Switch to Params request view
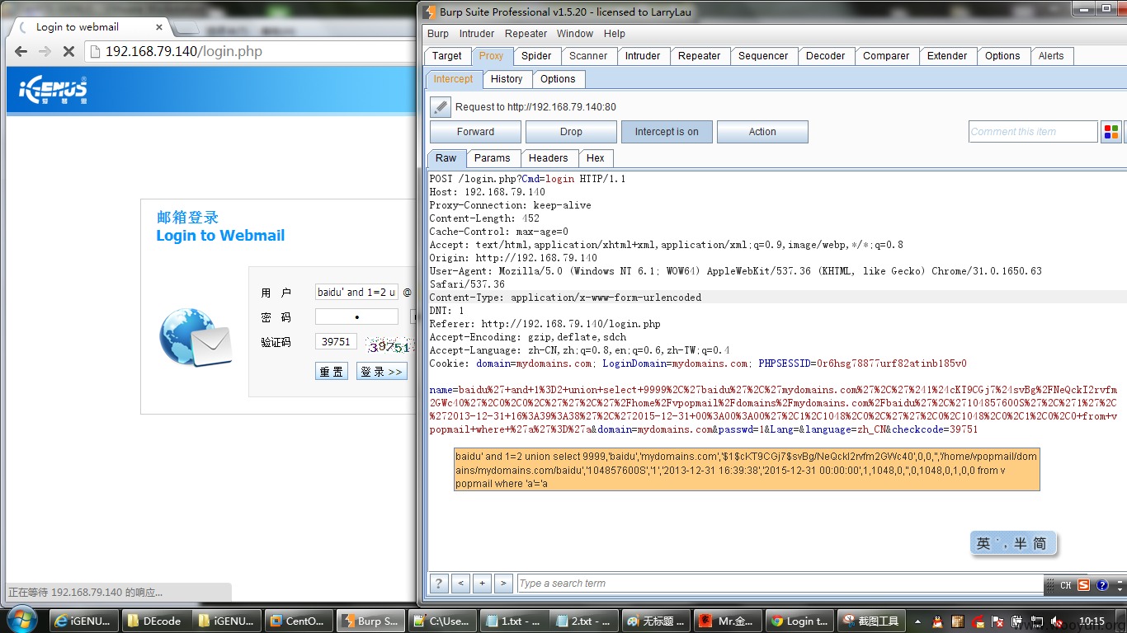Image resolution: width=1127 pixels, height=633 pixels. 493,158
